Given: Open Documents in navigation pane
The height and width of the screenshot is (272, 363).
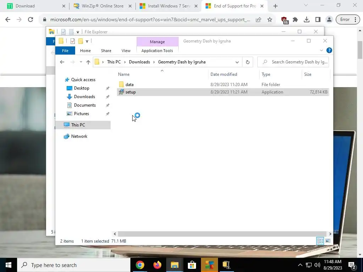Looking at the screenshot, I should [x=85, y=105].
